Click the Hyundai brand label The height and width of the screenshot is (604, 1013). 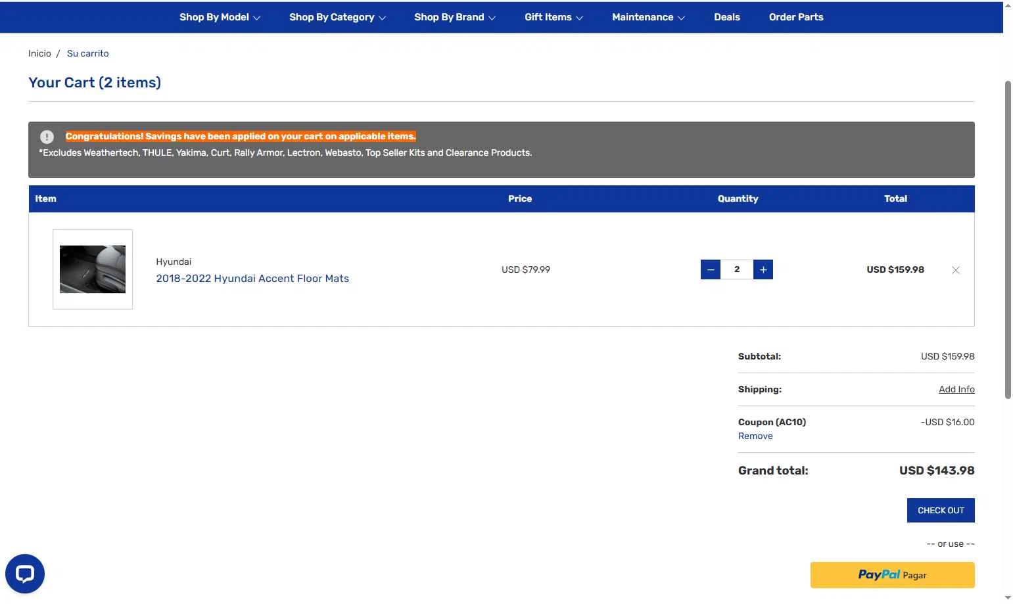pos(174,262)
